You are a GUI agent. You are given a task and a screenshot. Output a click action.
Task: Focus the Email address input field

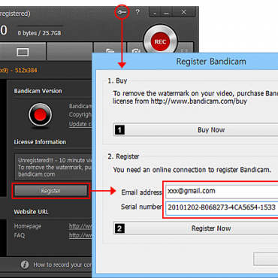point(222,192)
